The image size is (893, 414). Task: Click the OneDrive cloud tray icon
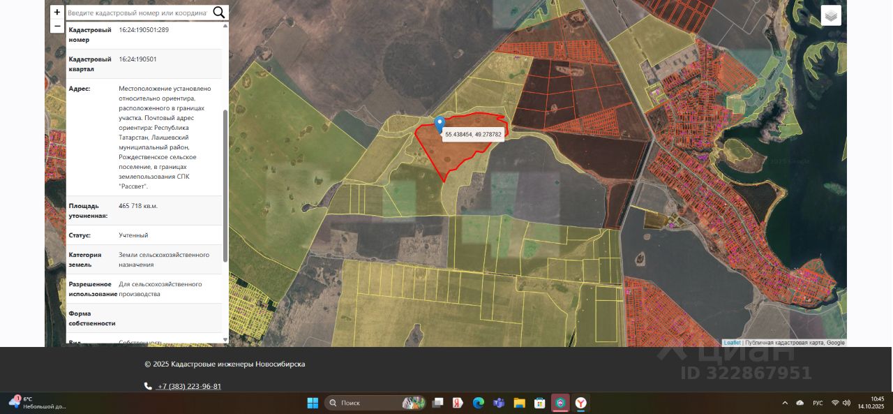800,403
